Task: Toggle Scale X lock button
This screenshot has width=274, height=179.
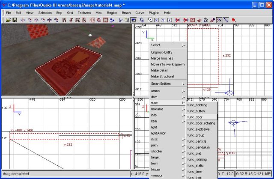Action: click(156, 20)
